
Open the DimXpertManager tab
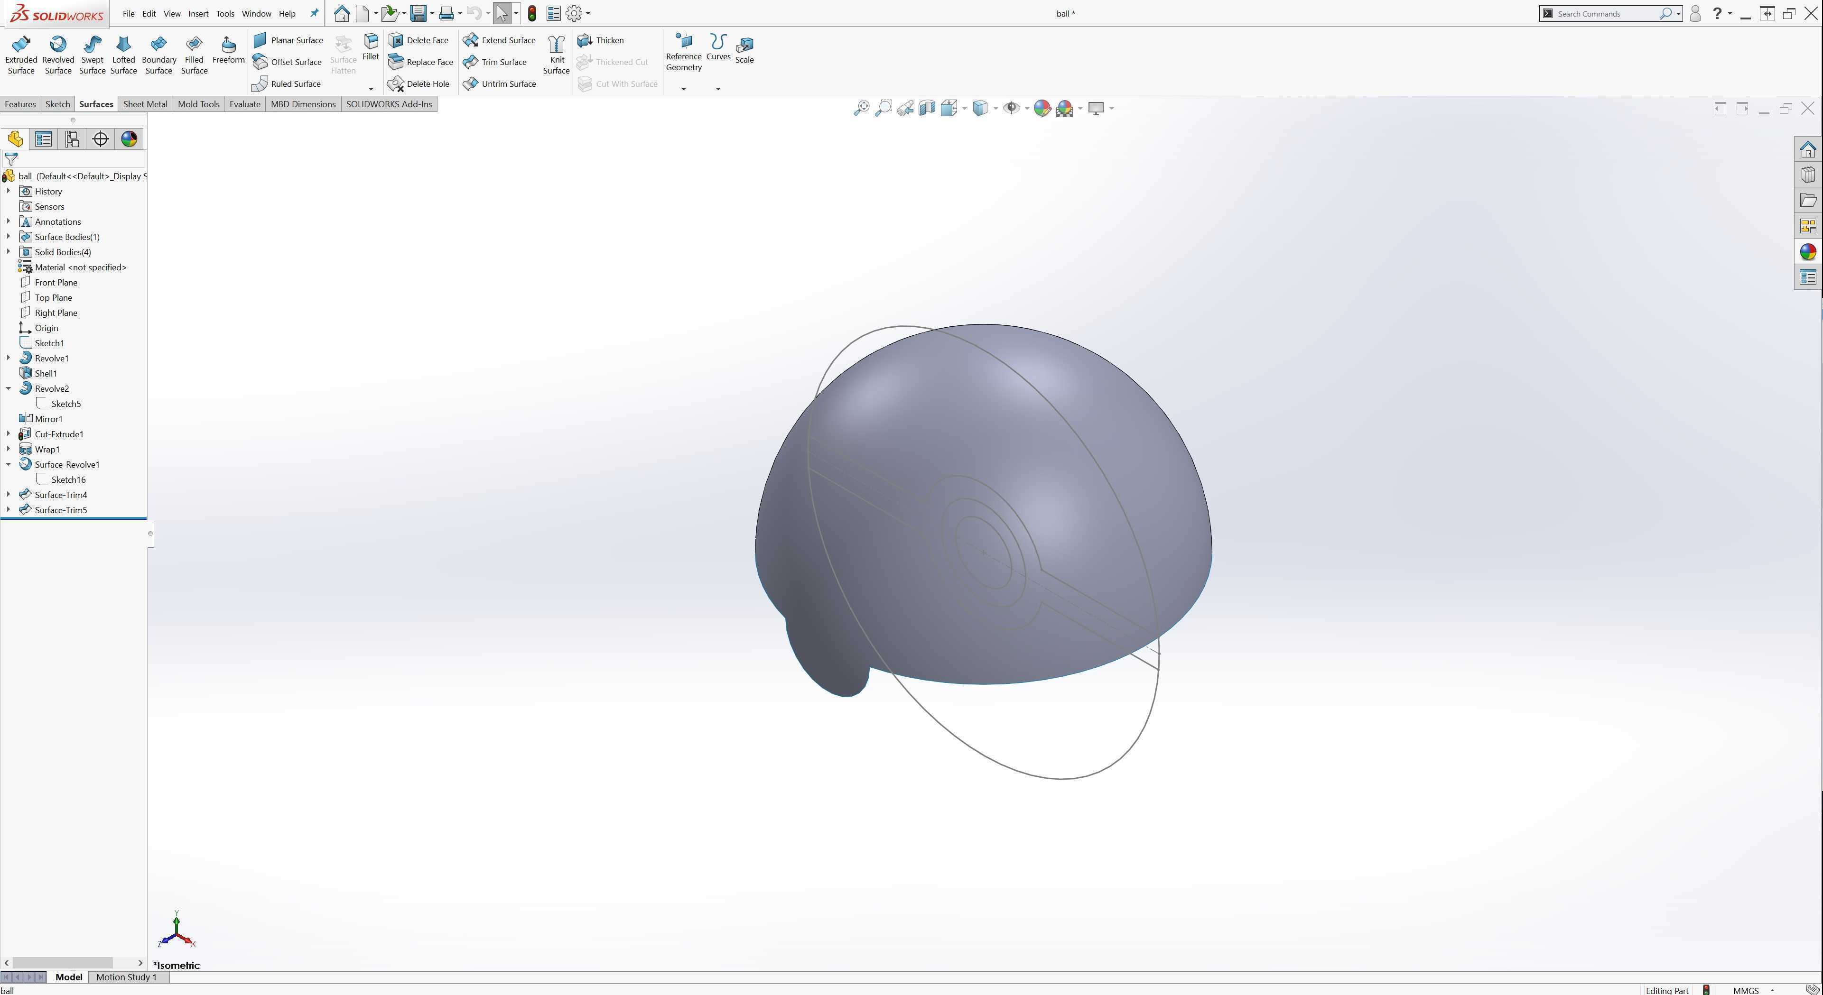tap(101, 138)
